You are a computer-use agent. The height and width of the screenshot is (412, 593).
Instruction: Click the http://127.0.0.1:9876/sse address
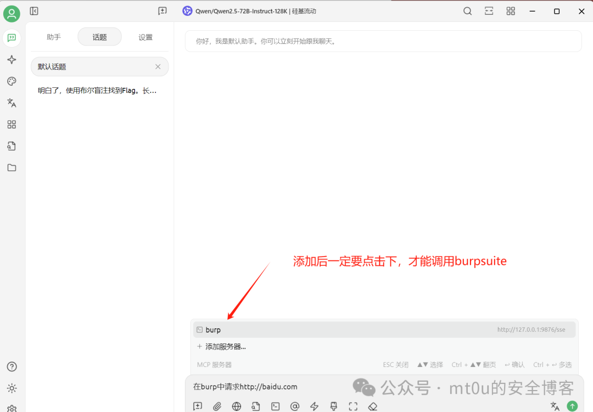tap(531, 330)
